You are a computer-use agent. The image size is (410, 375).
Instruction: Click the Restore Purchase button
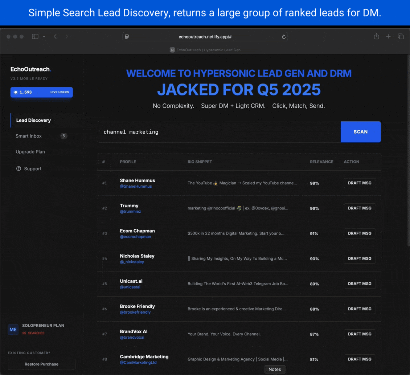42,364
